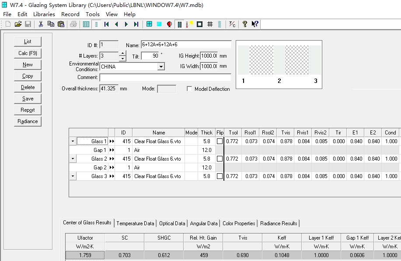
Task: Expand the Glass 2 row dropdown arrow
Action: pos(73,159)
